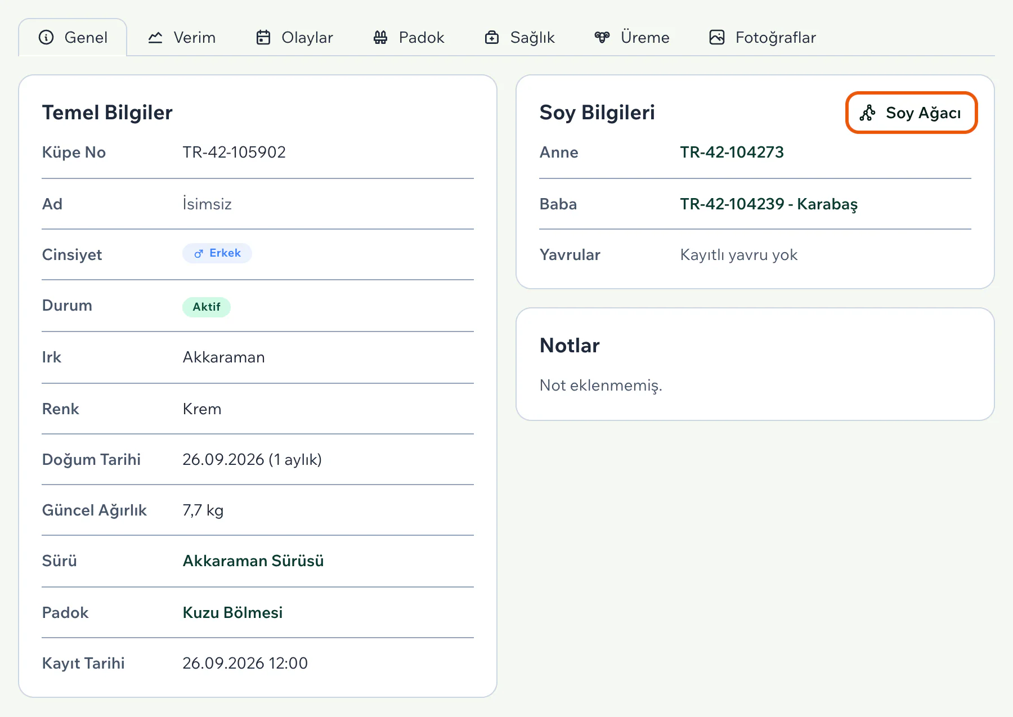Open mother record TR-42-104273
The image size is (1013, 717).
pos(732,152)
